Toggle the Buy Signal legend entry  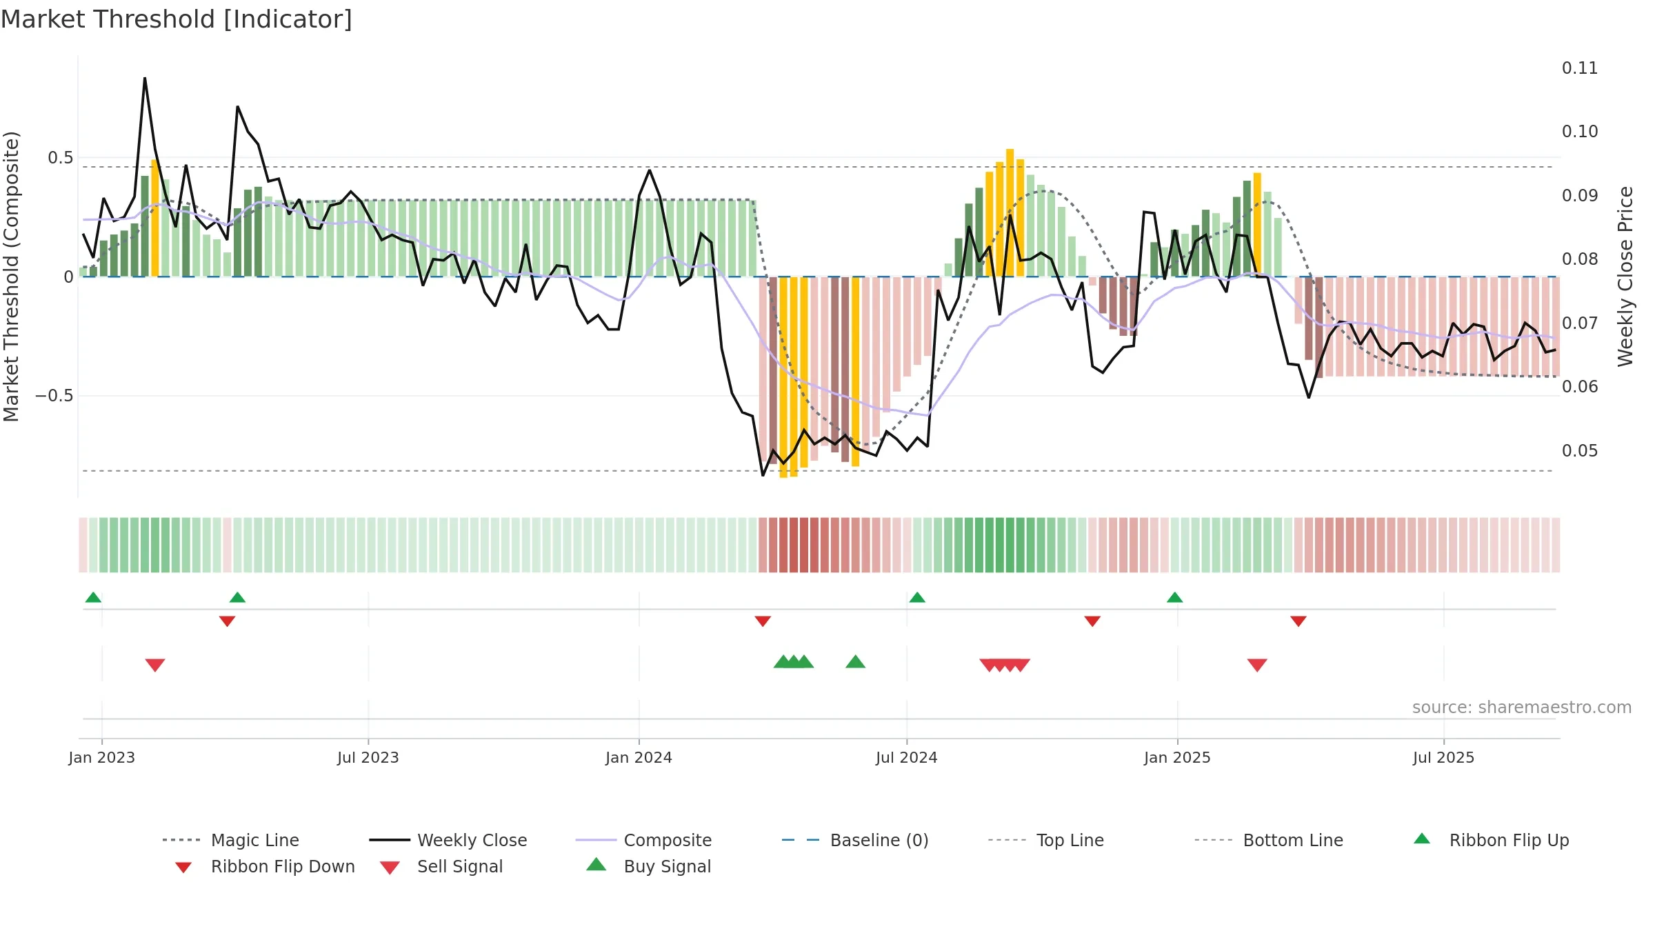pos(648,866)
